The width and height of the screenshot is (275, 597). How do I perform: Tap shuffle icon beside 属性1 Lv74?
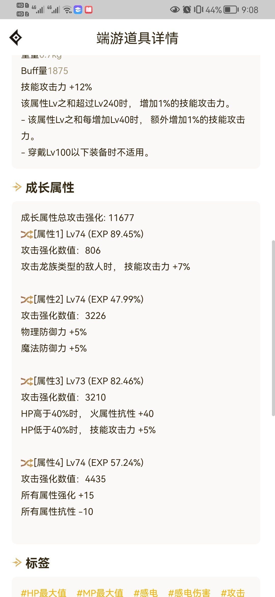click(x=27, y=234)
